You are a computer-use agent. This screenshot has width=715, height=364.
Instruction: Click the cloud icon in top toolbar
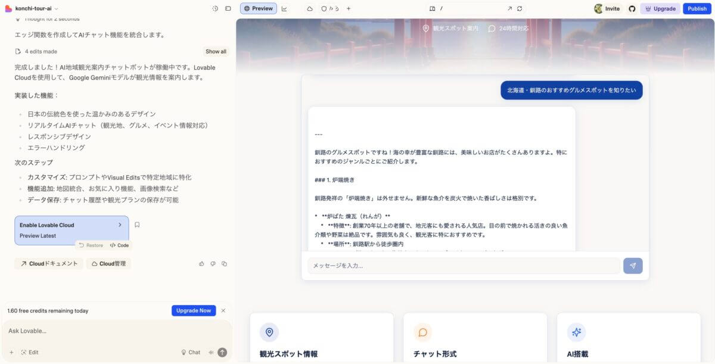click(309, 8)
